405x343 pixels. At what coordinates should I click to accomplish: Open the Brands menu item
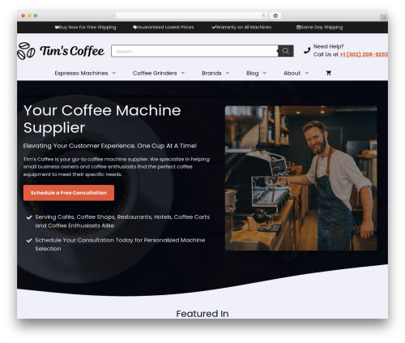(x=211, y=73)
